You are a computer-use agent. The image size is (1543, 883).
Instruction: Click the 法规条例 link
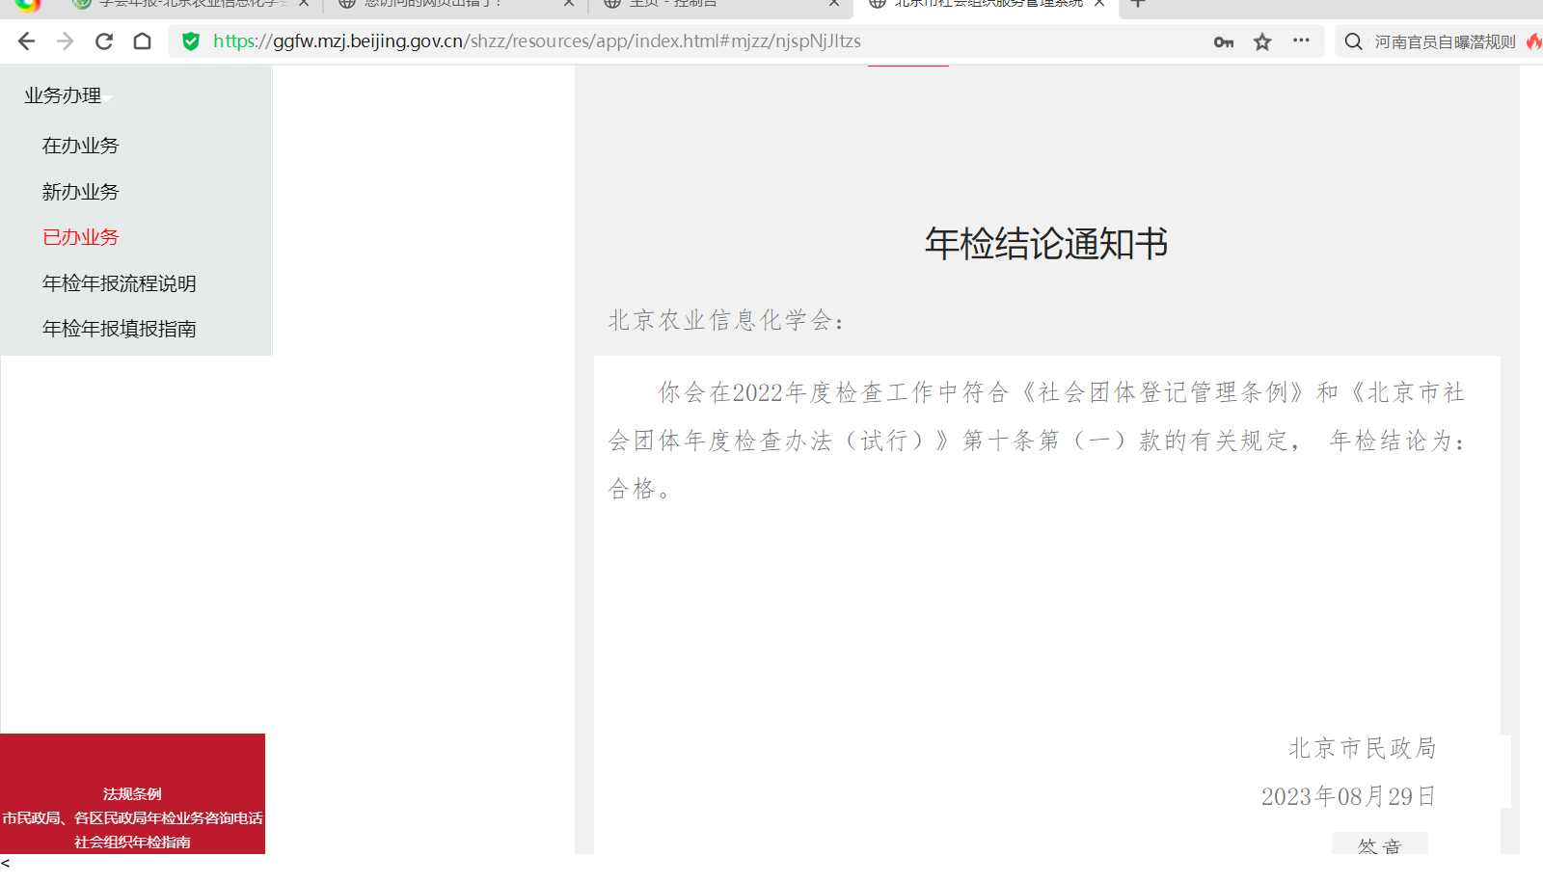click(132, 793)
